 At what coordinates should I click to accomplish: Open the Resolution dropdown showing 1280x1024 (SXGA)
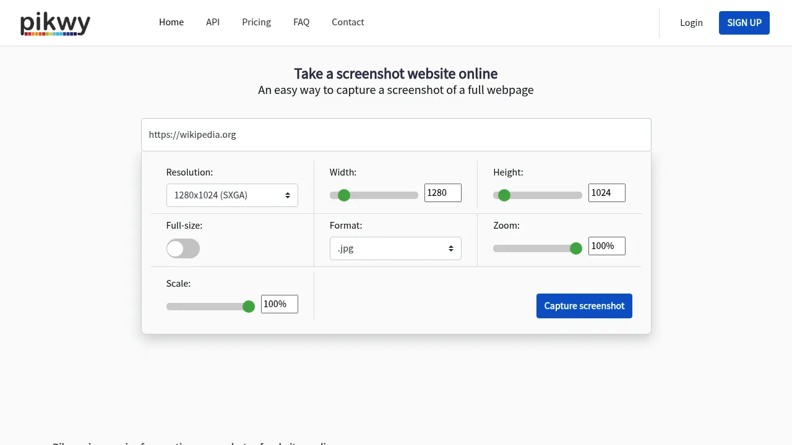pos(232,195)
